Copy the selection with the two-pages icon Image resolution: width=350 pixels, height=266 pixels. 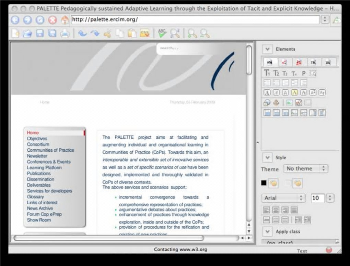click(120, 34)
